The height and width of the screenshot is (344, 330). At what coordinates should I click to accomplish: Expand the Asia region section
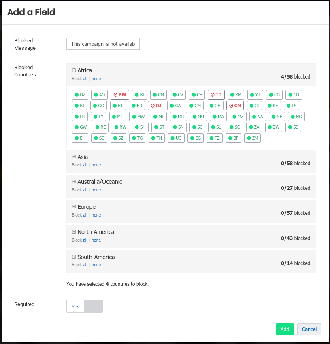pos(74,157)
